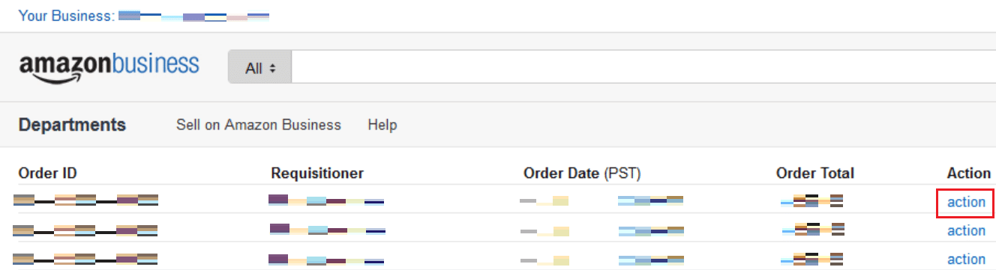This screenshot has height=270, width=996.
Task: Sort by the Requisitioner column header
Action: click(317, 174)
